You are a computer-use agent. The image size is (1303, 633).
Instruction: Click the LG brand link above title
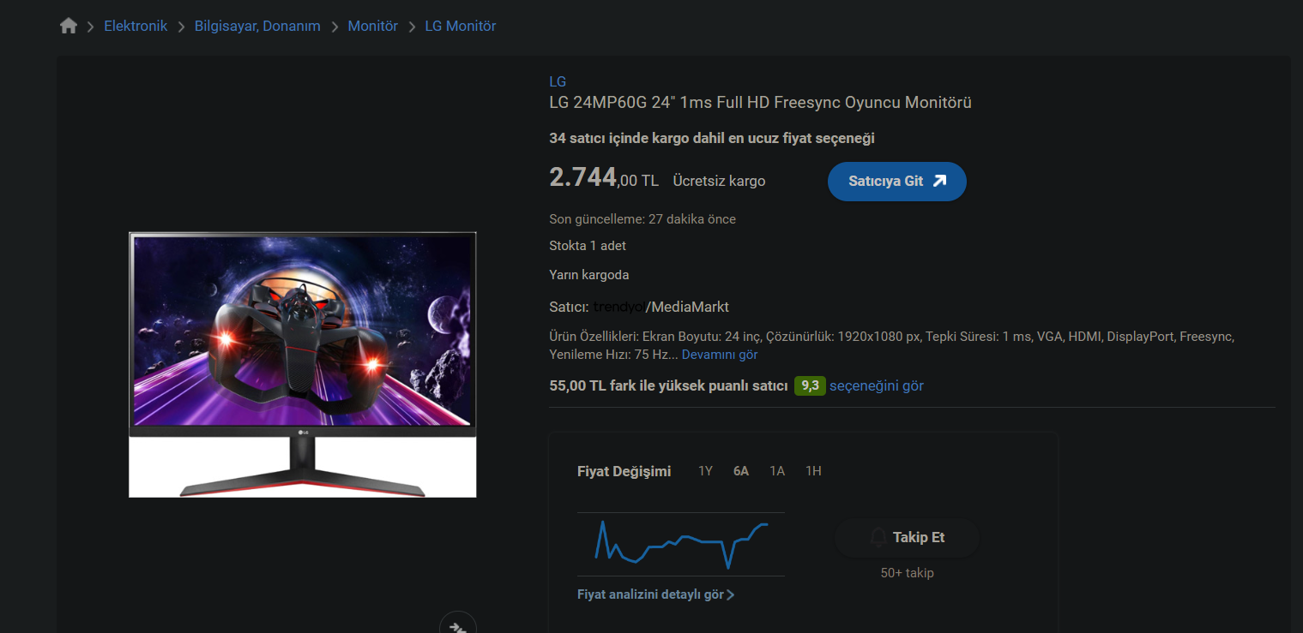click(x=558, y=82)
